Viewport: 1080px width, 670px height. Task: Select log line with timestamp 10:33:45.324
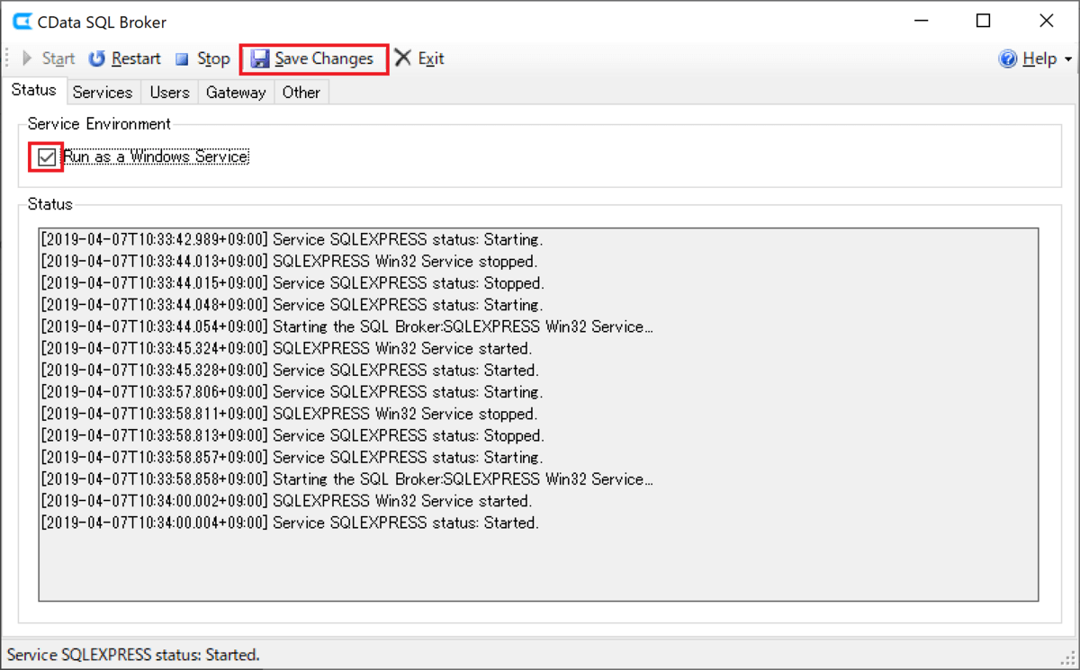pos(287,348)
